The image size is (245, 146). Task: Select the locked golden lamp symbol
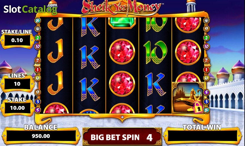point(188,98)
